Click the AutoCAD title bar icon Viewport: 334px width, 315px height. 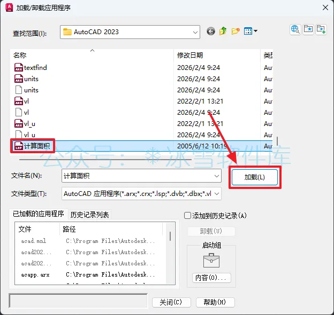(9, 7)
